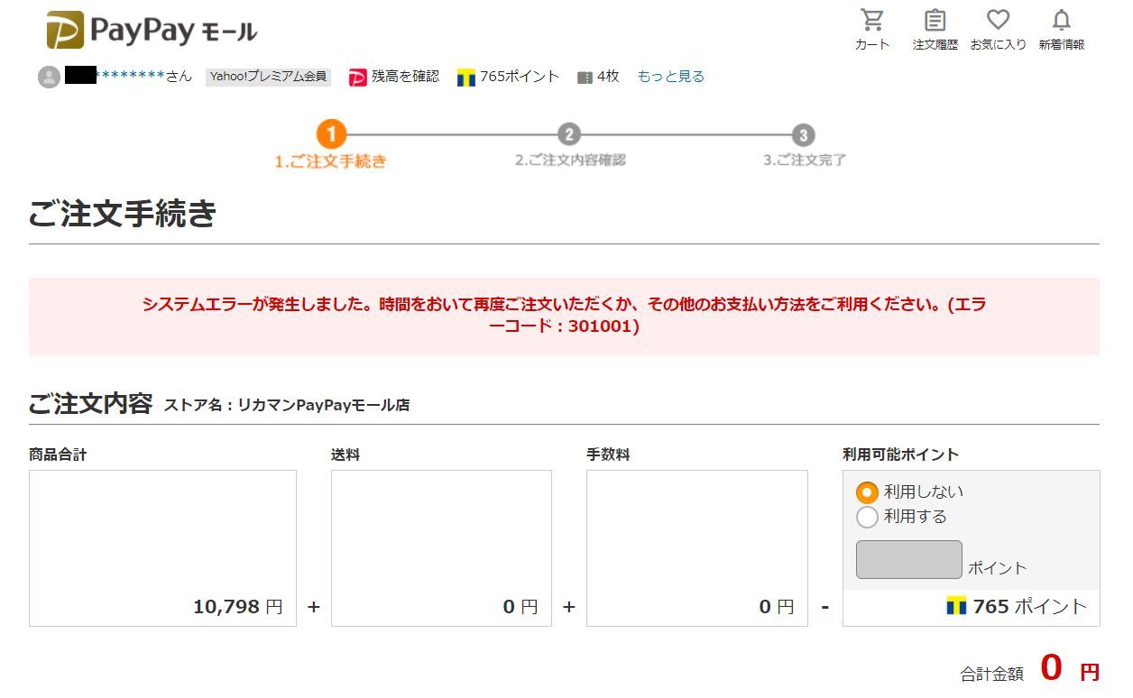Select 利用しない radio button
Screen dimensions: 1133x698
tap(867, 492)
